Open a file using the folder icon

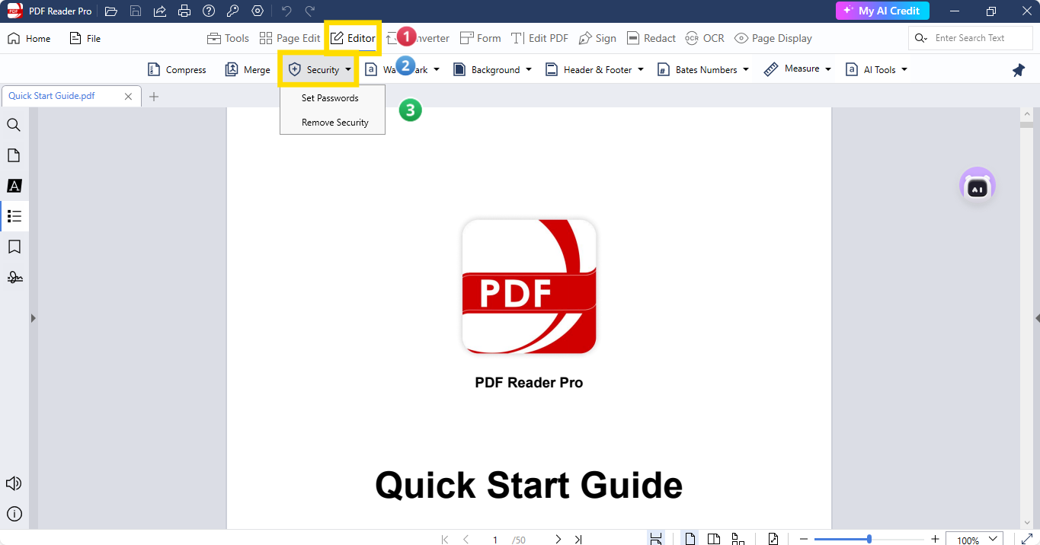point(111,11)
